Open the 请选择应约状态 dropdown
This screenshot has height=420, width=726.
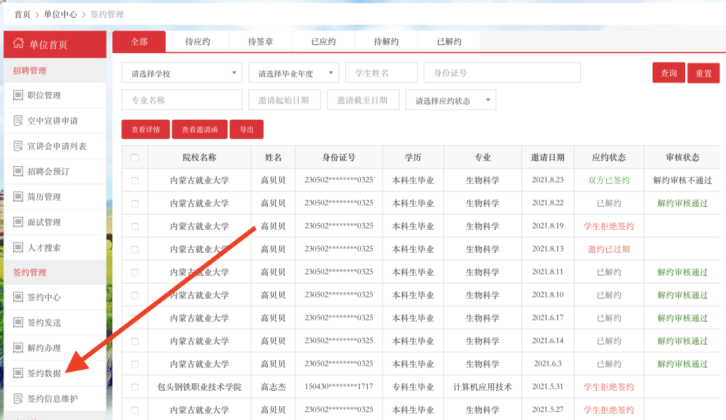(x=450, y=100)
